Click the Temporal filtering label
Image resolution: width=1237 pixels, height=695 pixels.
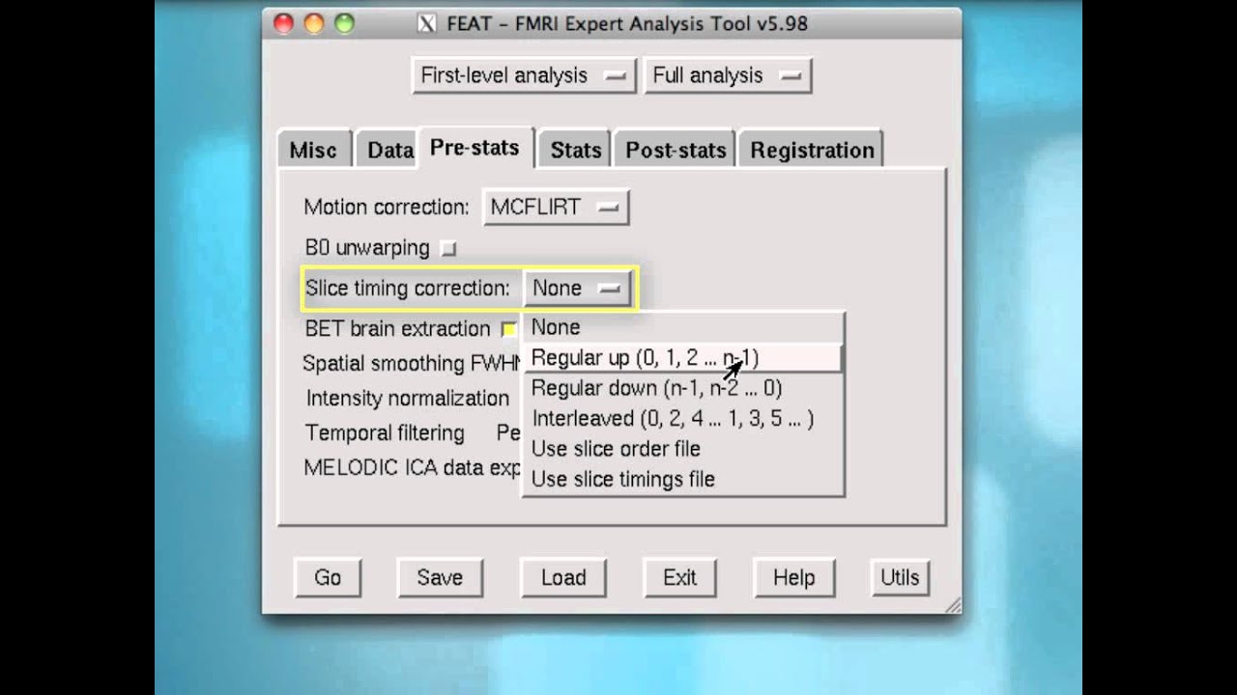385,432
